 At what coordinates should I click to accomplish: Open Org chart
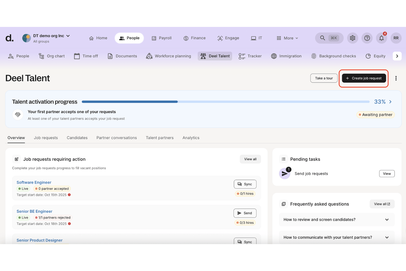click(52, 56)
